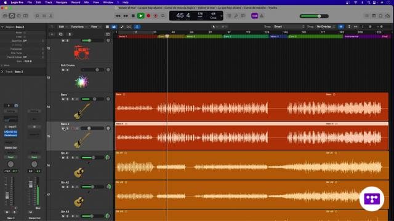Image resolution: width=394 pixels, height=221 pixels.
Task: Mute the Bass 2 track
Action: pyautogui.click(x=63, y=128)
